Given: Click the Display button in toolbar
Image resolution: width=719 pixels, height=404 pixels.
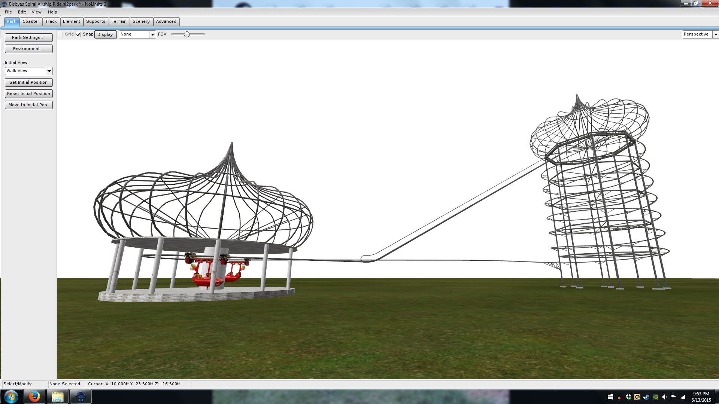Looking at the screenshot, I should coord(105,34).
